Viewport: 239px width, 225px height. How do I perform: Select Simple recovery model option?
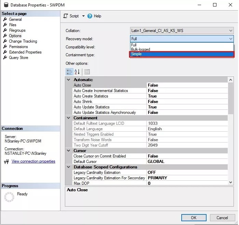[182, 54]
